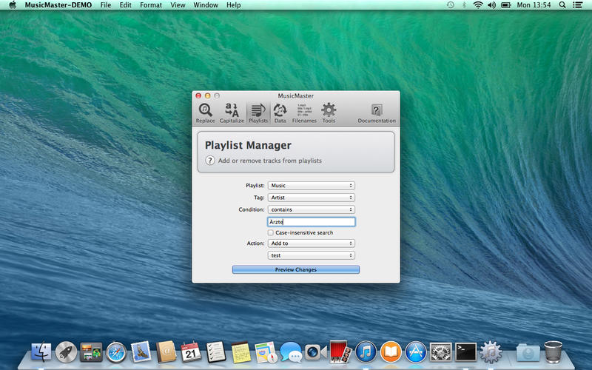Open Mission Control in the Dock
The width and height of the screenshot is (592, 370).
pyautogui.click(x=91, y=352)
